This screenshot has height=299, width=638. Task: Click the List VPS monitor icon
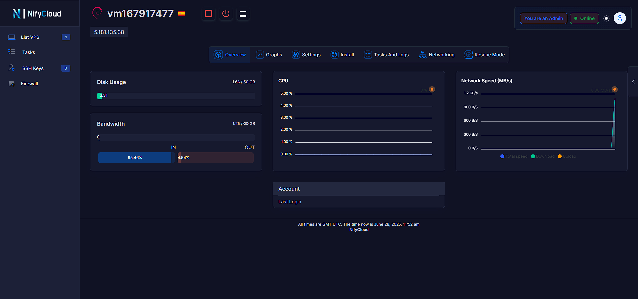tap(12, 37)
